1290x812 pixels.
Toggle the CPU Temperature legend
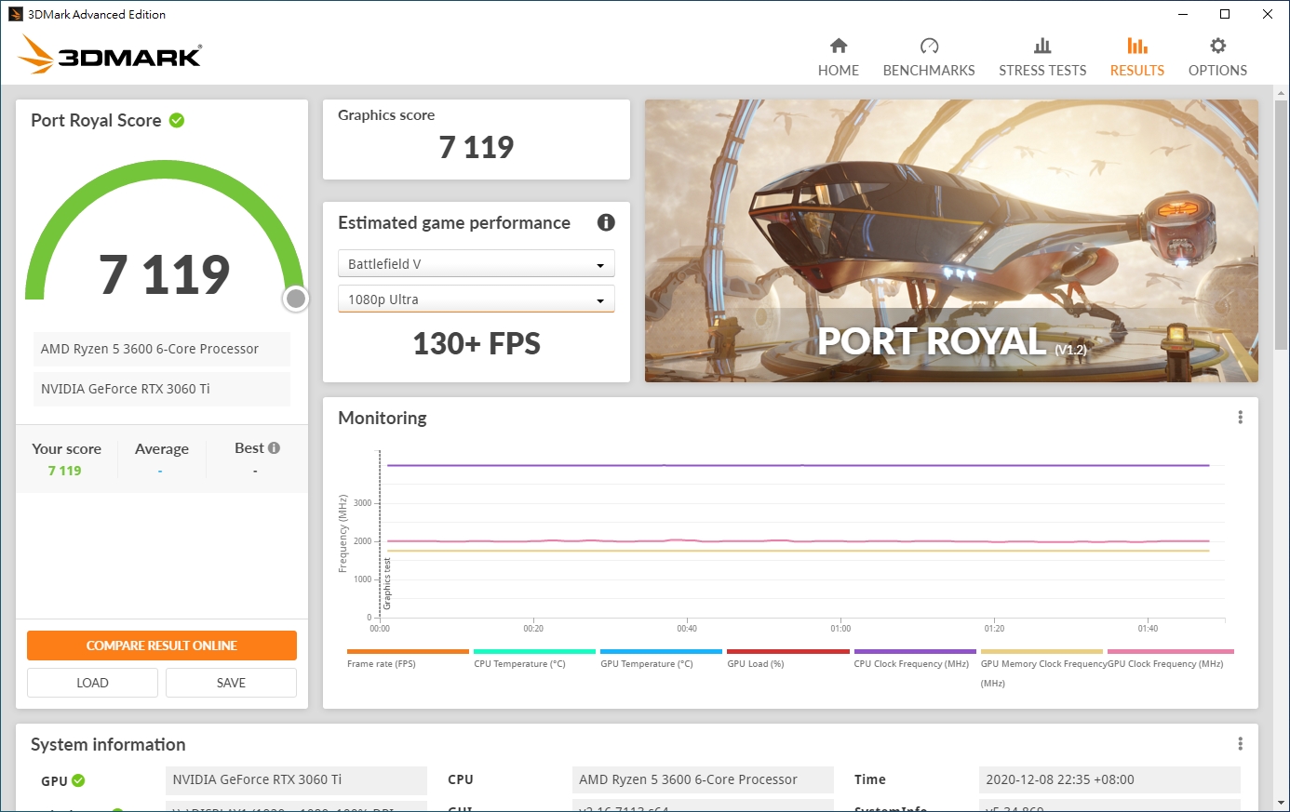coord(534,659)
